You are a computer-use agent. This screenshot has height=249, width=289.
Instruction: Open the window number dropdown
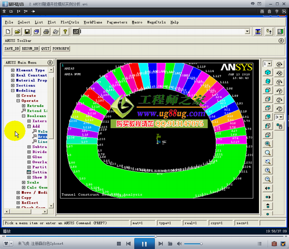point(269,64)
